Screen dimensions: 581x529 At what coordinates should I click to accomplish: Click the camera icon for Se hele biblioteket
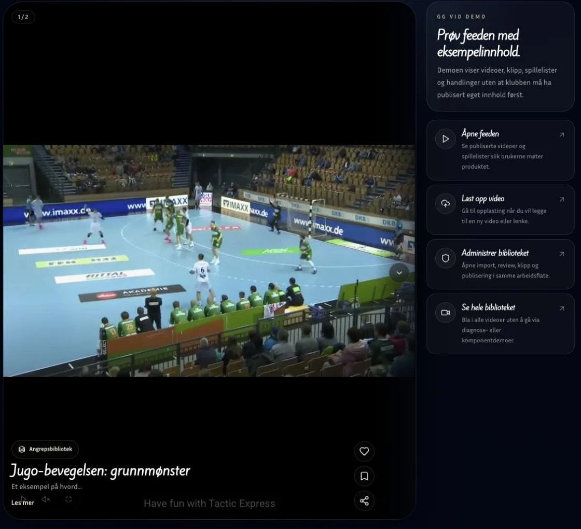(446, 313)
